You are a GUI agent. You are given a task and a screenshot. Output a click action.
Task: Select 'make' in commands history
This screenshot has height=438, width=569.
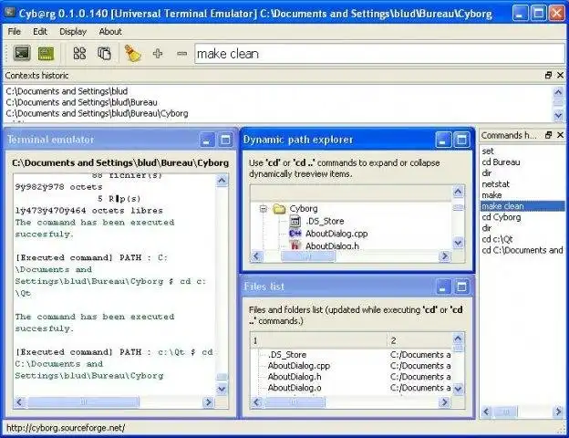point(491,195)
